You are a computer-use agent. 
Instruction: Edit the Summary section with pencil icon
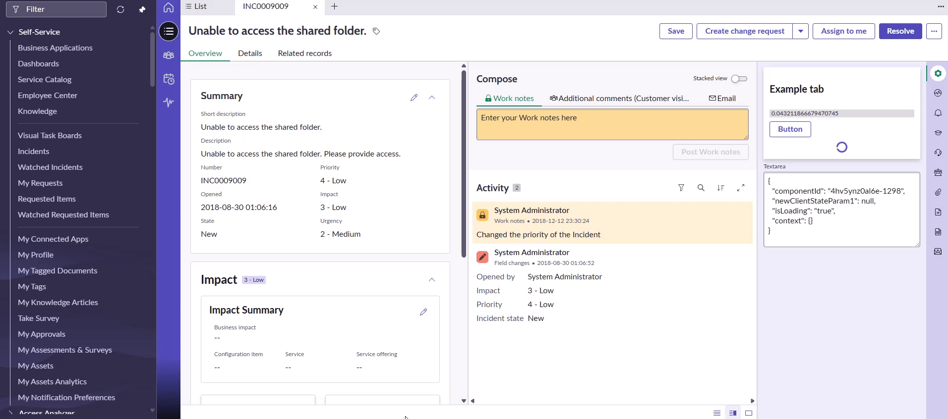[414, 98]
